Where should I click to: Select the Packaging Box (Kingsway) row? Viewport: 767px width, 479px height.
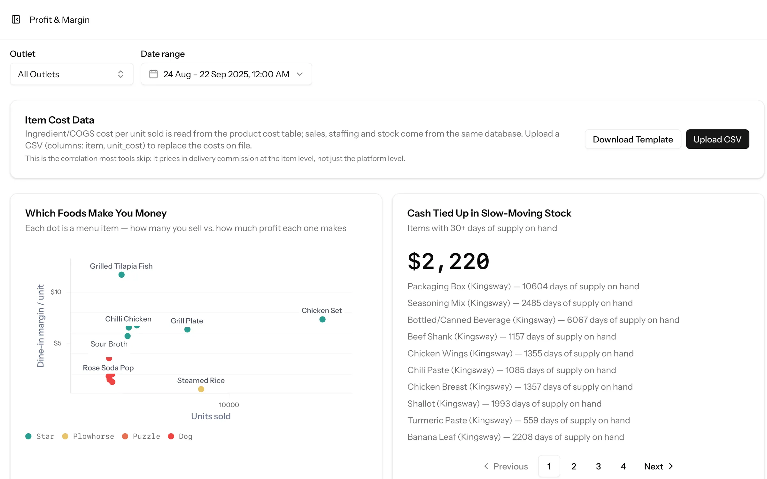(523, 286)
